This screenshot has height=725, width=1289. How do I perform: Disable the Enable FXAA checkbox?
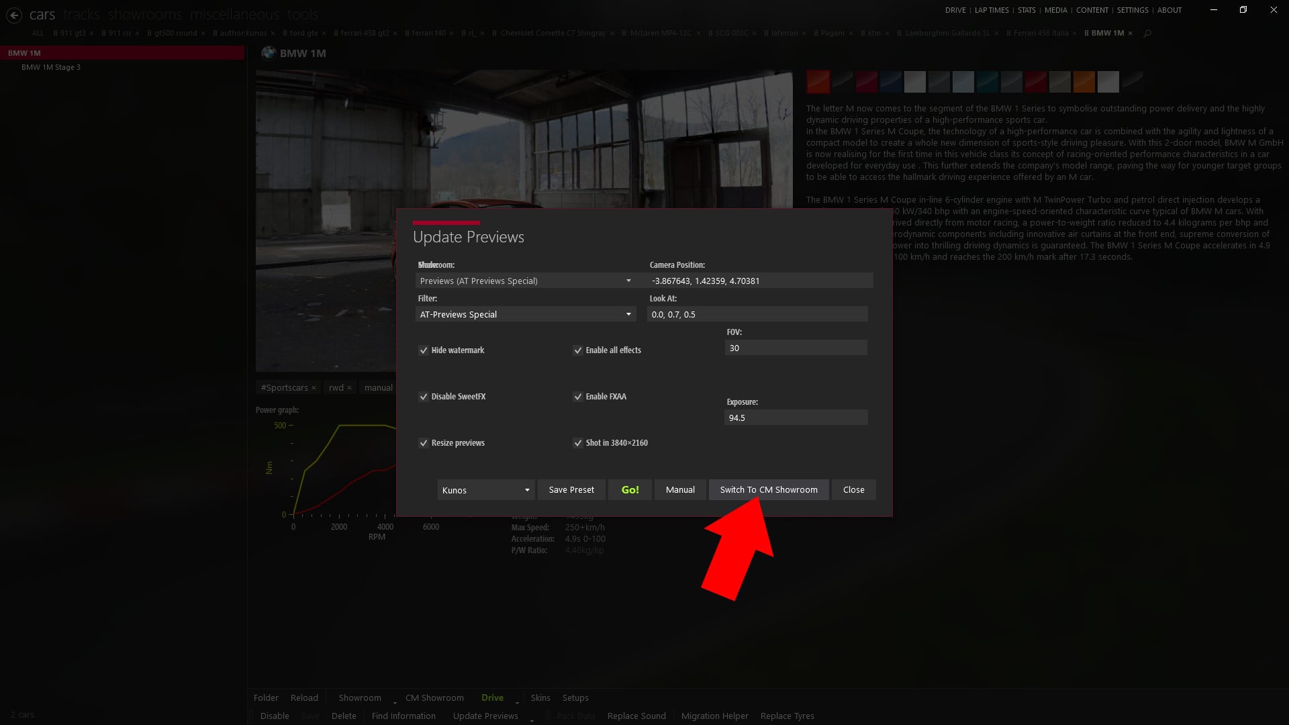click(x=578, y=397)
